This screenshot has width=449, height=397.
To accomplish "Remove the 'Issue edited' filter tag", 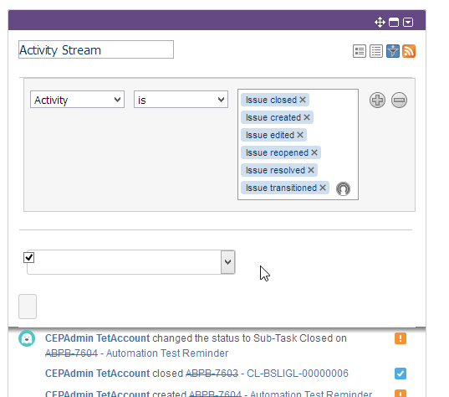I will point(300,135).
